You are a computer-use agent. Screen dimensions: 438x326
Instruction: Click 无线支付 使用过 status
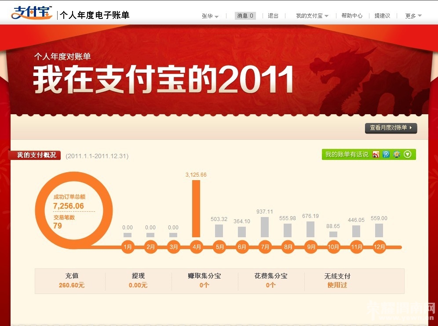click(337, 285)
